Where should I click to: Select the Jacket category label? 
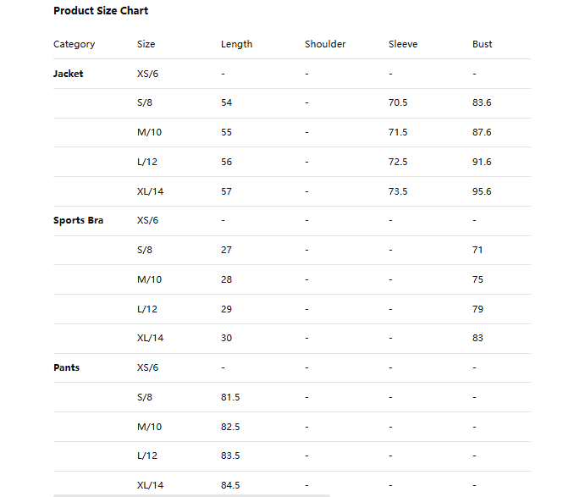69,74
